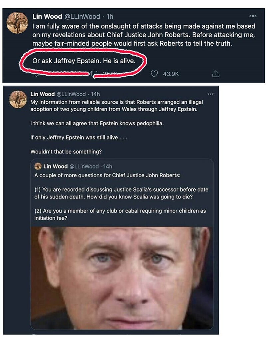Viewport: 267px width, 341px height.
Task: Open the face photo in quoted tweet
Action: tap(122, 278)
